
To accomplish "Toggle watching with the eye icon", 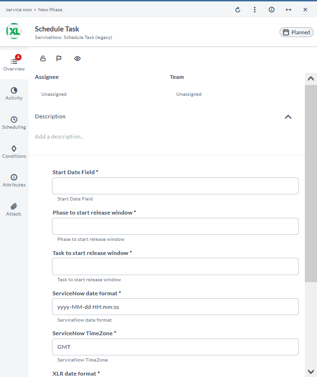I will coord(77,58).
